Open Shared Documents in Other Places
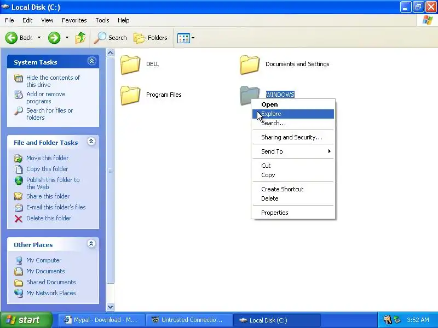 [51, 282]
